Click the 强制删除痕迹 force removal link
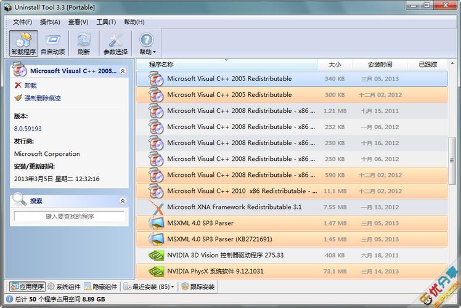Image resolution: width=461 pixels, height=308 pixels. pos(43,98)
